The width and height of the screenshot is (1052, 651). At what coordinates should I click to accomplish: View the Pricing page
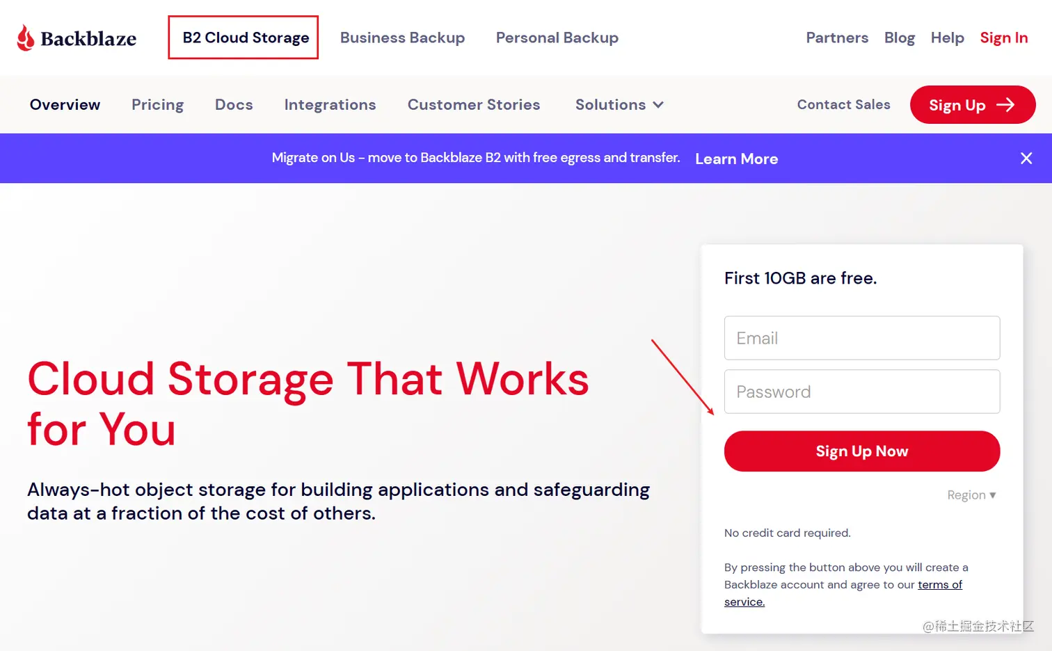pos(157,104)
